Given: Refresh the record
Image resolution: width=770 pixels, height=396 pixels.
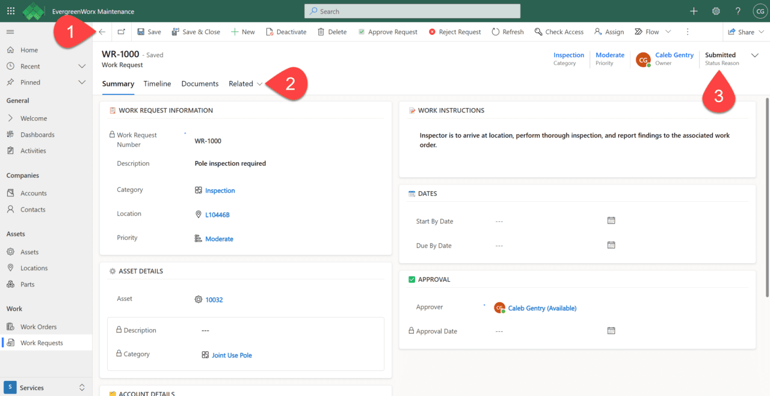Looking at the screenshot, I should click(508, 32).
